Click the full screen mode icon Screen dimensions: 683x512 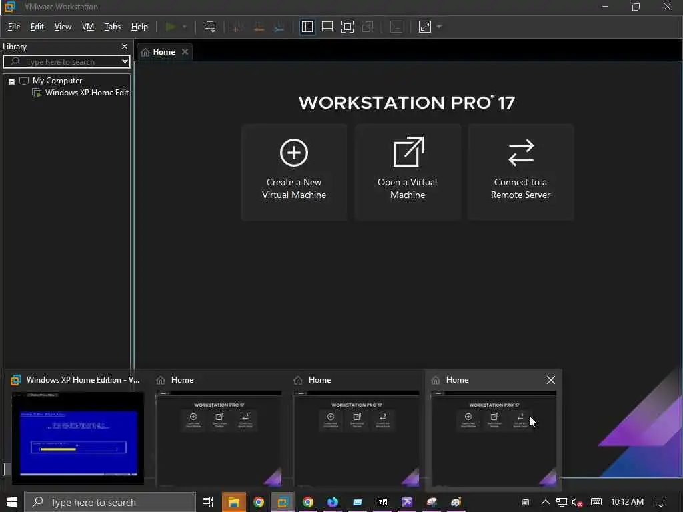pyautogui.click(x=348, y=27)
